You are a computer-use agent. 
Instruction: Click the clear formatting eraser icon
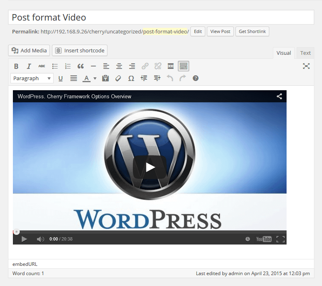(118, 79)
